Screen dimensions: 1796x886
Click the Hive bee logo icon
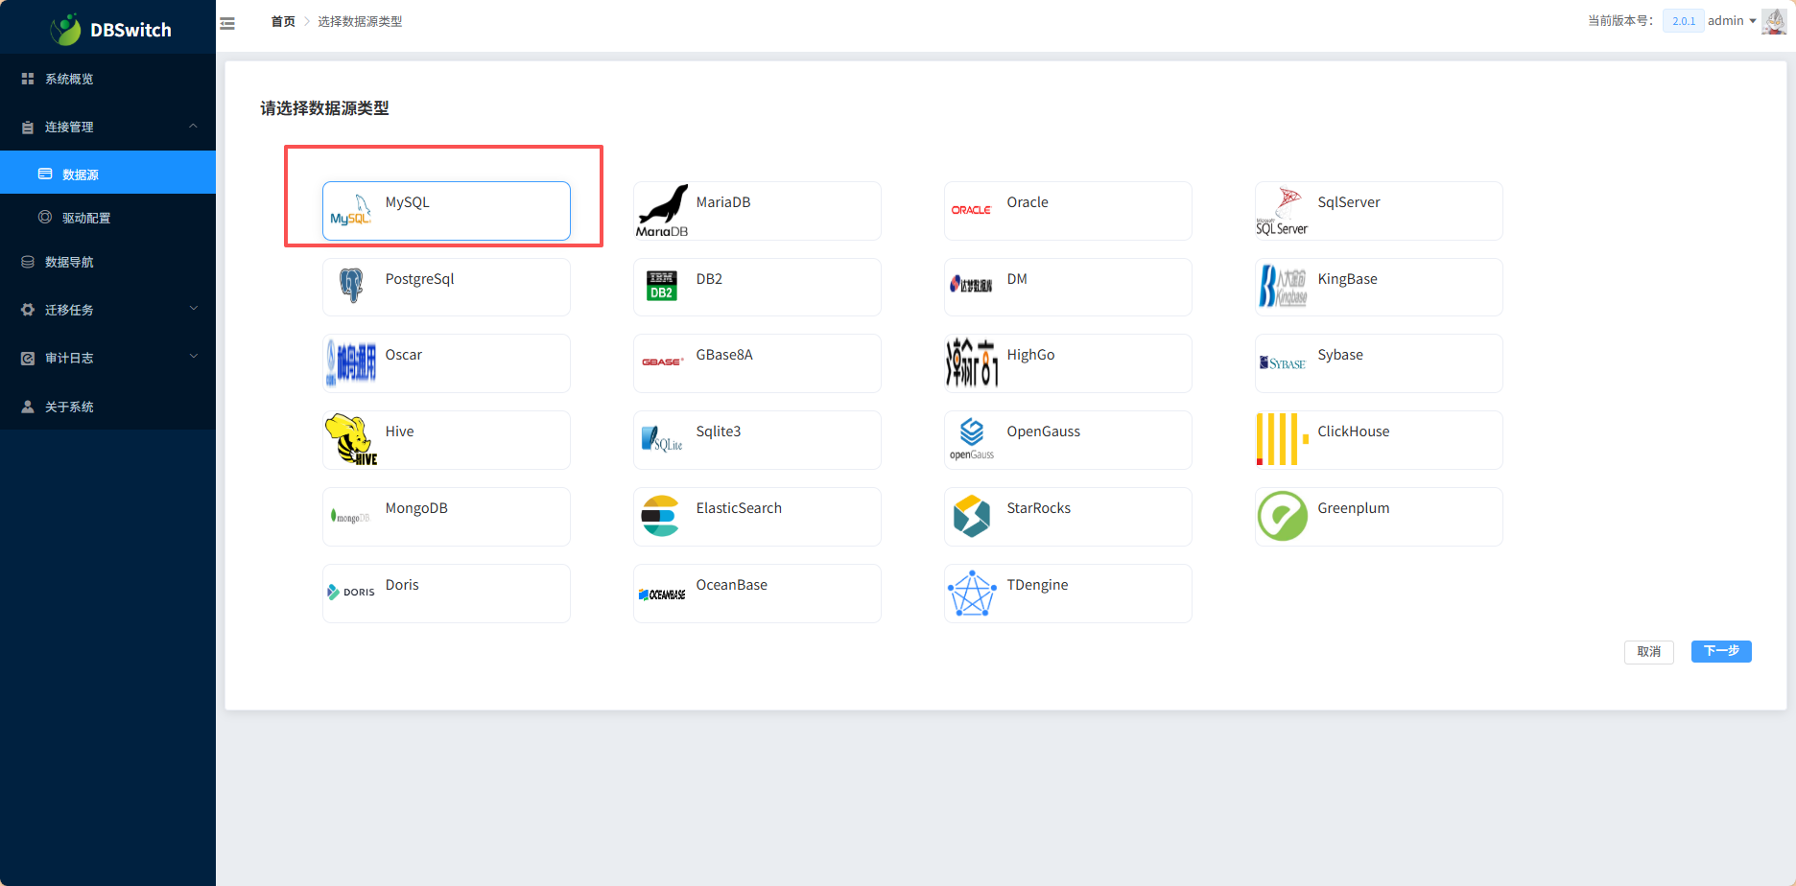point(351,439)
